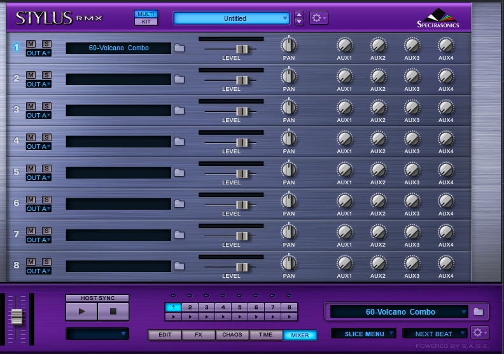Viewport: 504px width, 354px height.
Task: Open the gear menu in the bottom right
Action: tap(480, 333)
